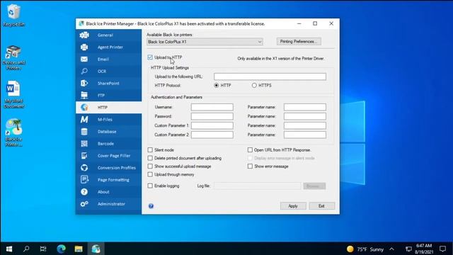Open taskbar search magnifier
The image size is (453, 255).
(26, 249)
